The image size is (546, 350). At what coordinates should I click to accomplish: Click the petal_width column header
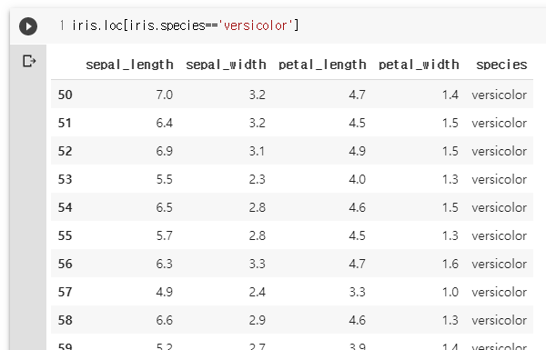[419, 65]
